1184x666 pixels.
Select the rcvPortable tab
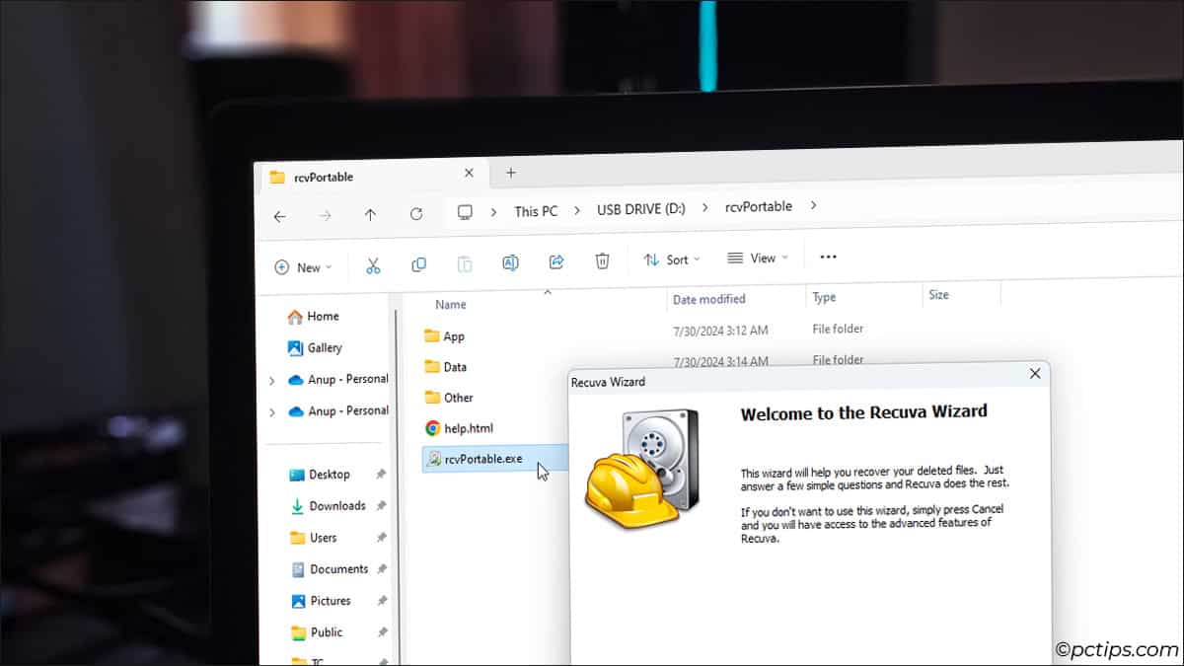324,178
